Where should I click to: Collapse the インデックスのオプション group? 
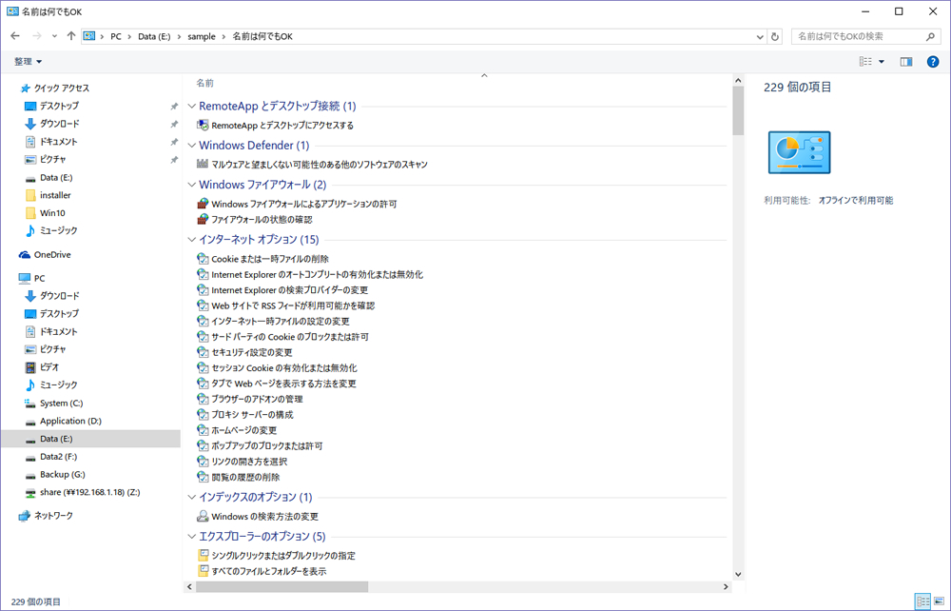pyautogui.click(x=192, y=497)
